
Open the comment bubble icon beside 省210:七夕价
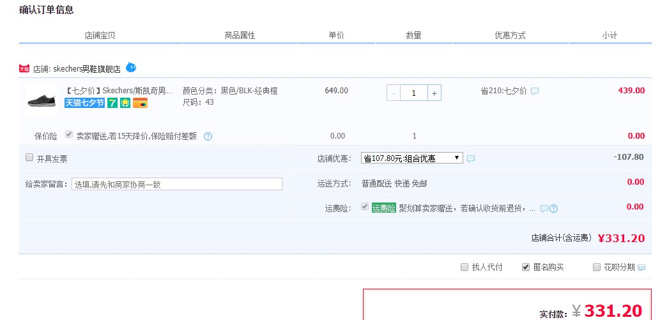tap(535, 91)
